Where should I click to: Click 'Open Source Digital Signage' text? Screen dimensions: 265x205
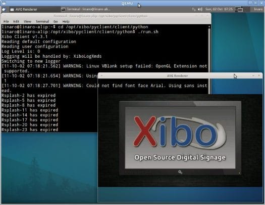pyautogui.click(x=180, y=157)
